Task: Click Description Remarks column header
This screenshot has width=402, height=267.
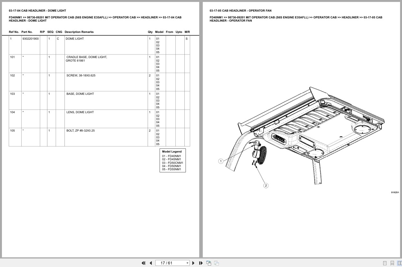Action: coord(79,32)
